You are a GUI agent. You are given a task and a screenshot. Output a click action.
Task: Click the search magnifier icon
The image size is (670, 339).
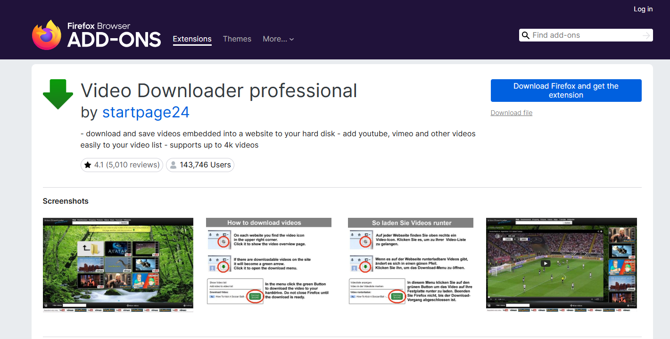[x=526, y=35]
